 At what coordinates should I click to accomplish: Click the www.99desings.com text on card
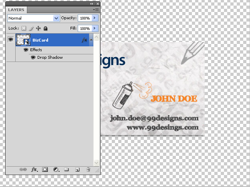coord(163,127)
